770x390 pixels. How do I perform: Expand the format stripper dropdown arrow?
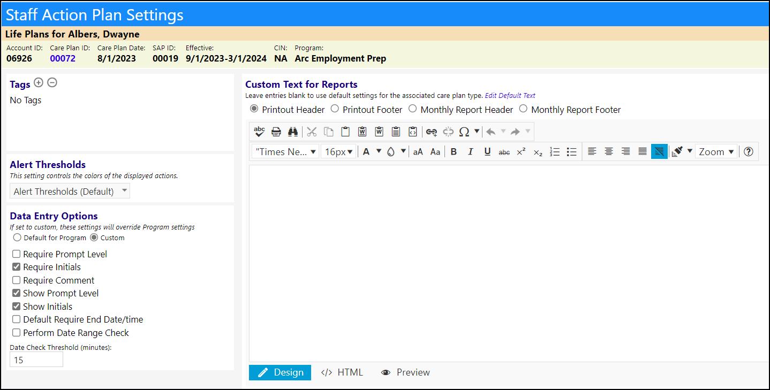tap(690, 151)
